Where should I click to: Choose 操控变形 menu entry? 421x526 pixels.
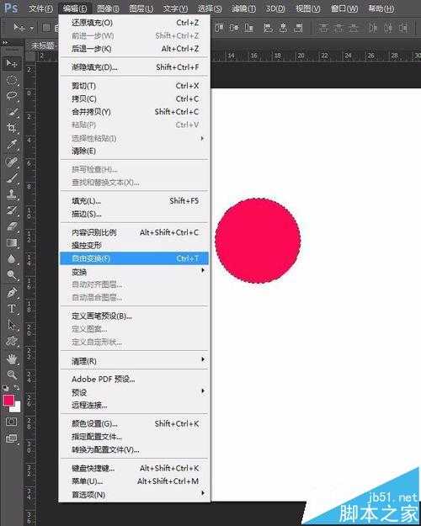[x=134, y=246]
